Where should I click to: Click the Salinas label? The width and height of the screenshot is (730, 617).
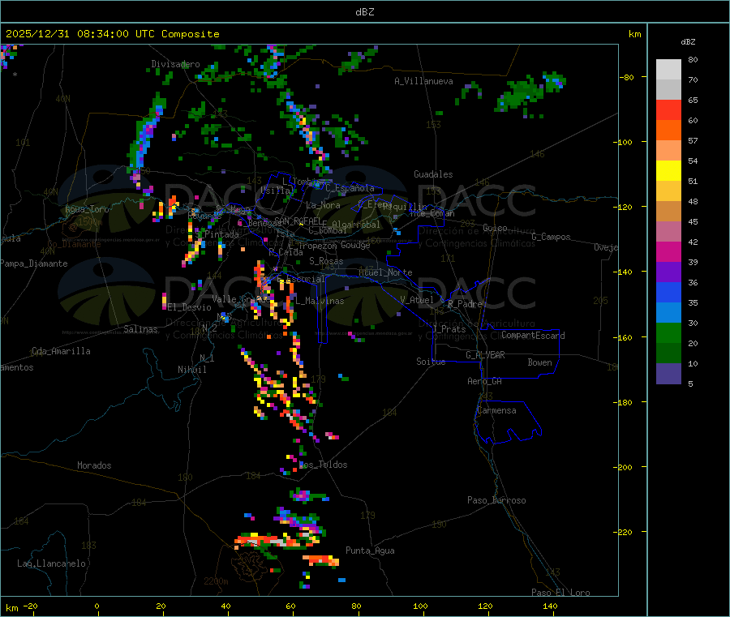(140, 329)
